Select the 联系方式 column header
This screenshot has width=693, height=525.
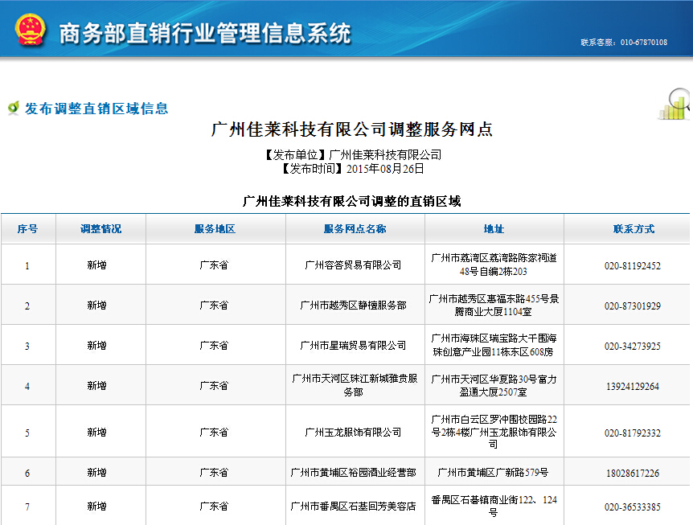click(x=633, y=229)
